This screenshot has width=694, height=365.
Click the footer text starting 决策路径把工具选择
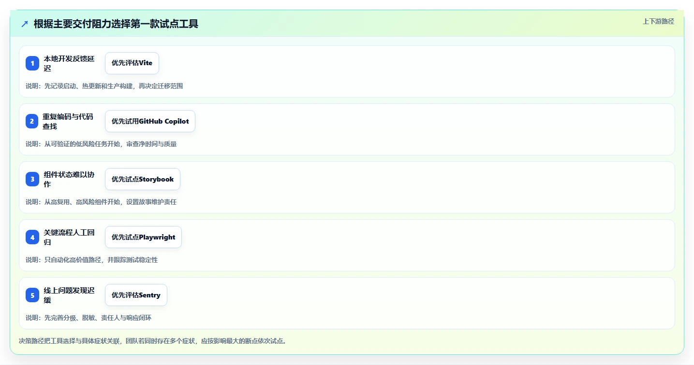(152, 341)
